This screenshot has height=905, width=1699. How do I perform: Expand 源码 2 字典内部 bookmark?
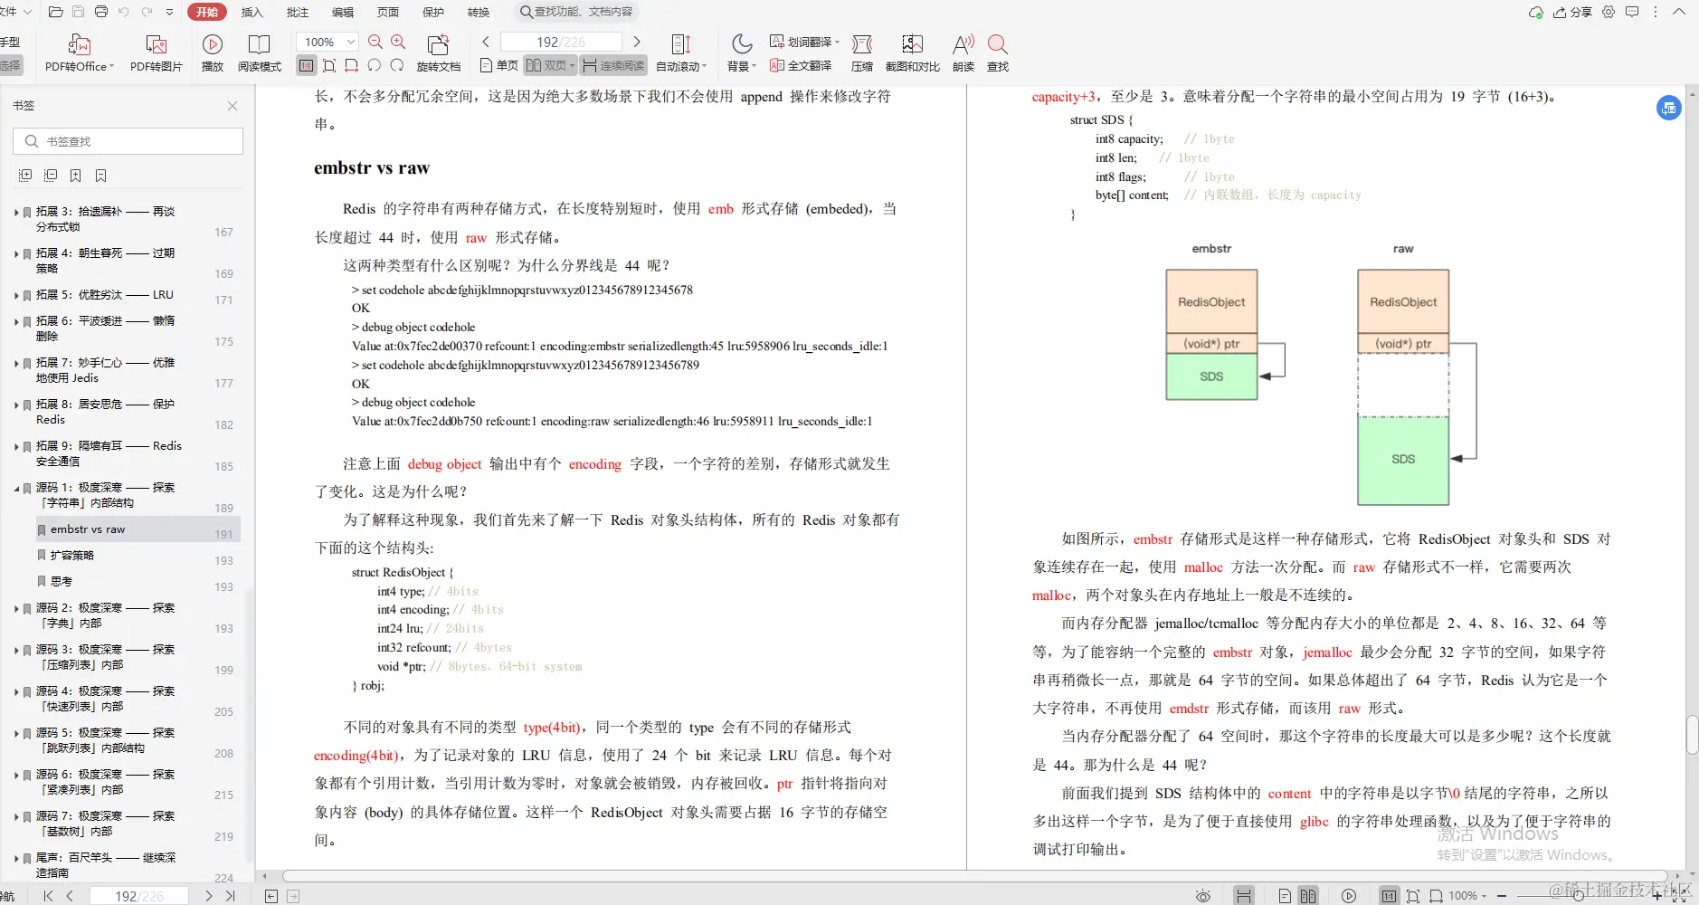(16, 609)
